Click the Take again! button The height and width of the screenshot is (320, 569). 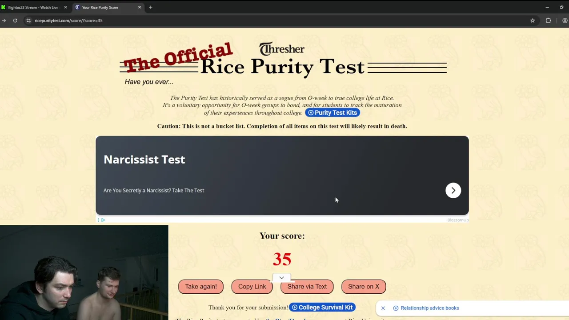[201, 287]
